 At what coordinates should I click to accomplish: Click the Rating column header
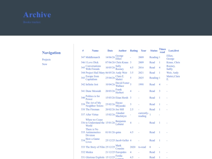click(x=134, y=51)
